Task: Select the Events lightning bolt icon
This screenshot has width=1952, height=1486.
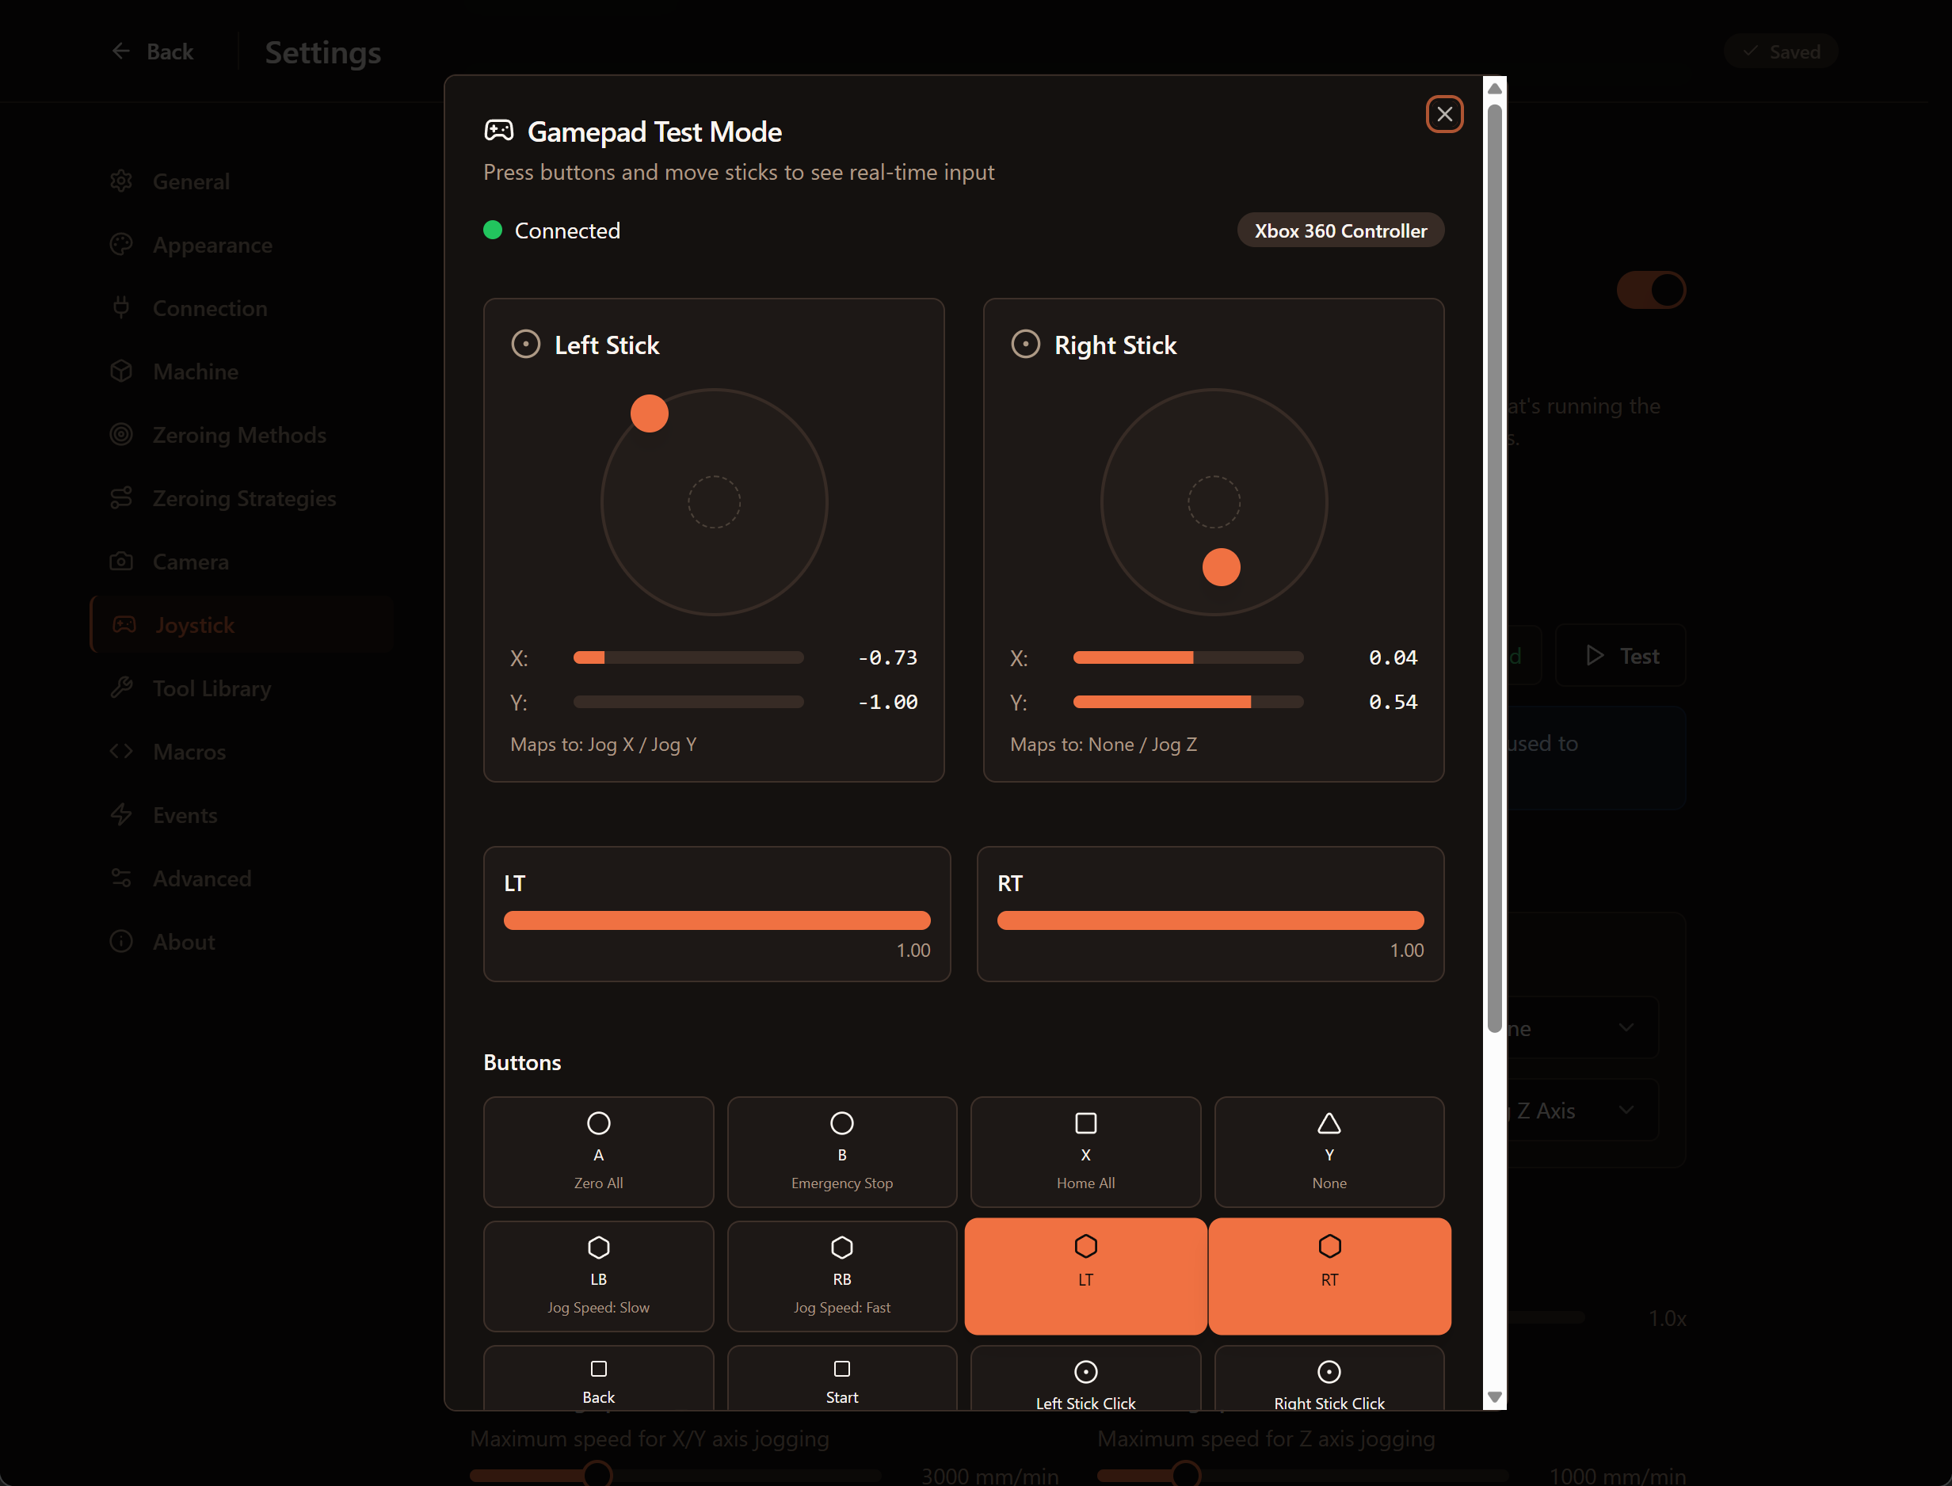Action: 122,814
